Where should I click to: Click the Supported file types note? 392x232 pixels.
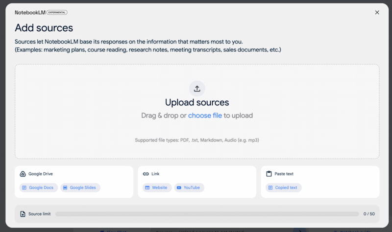[197, 140]
